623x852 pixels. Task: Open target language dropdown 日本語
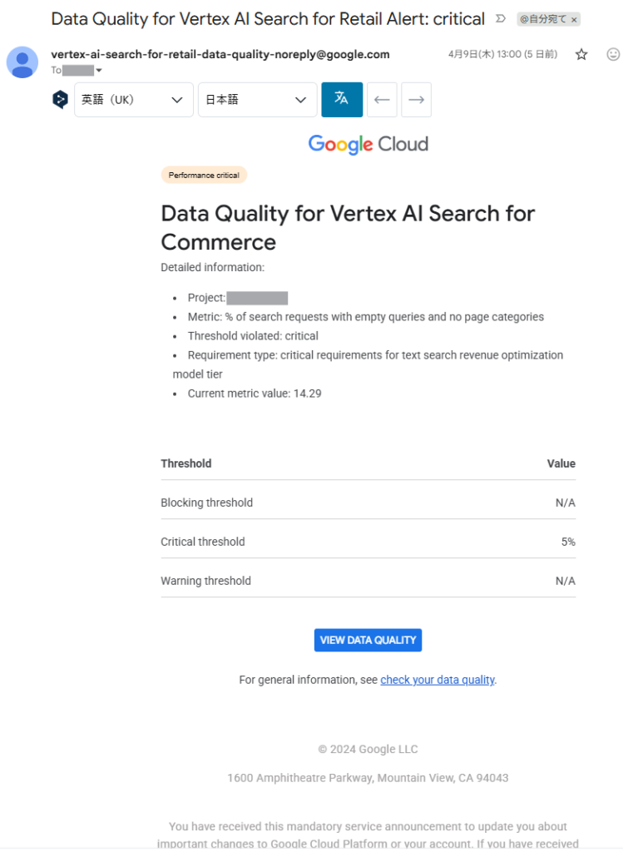(258, 100)
